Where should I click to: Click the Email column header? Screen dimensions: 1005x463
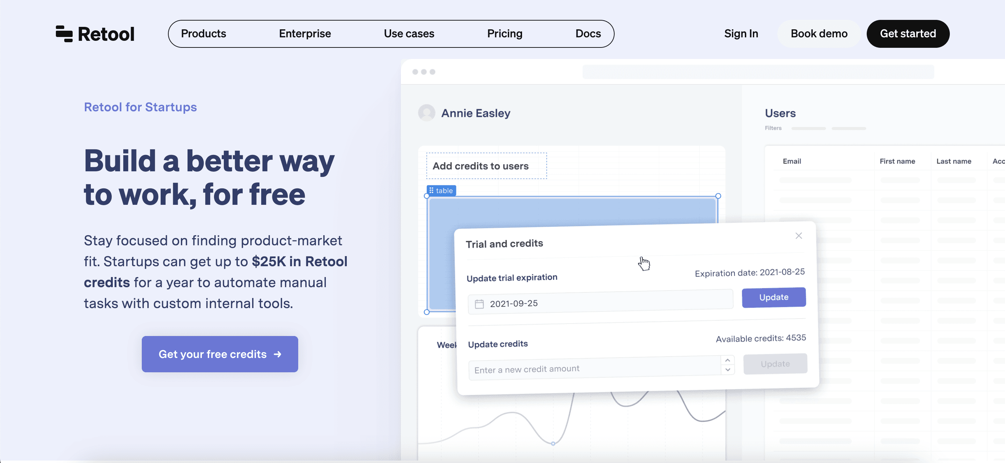[x=792, y=161]
